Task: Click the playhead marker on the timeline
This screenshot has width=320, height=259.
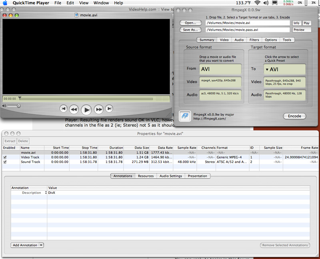Action: [20, 98]
